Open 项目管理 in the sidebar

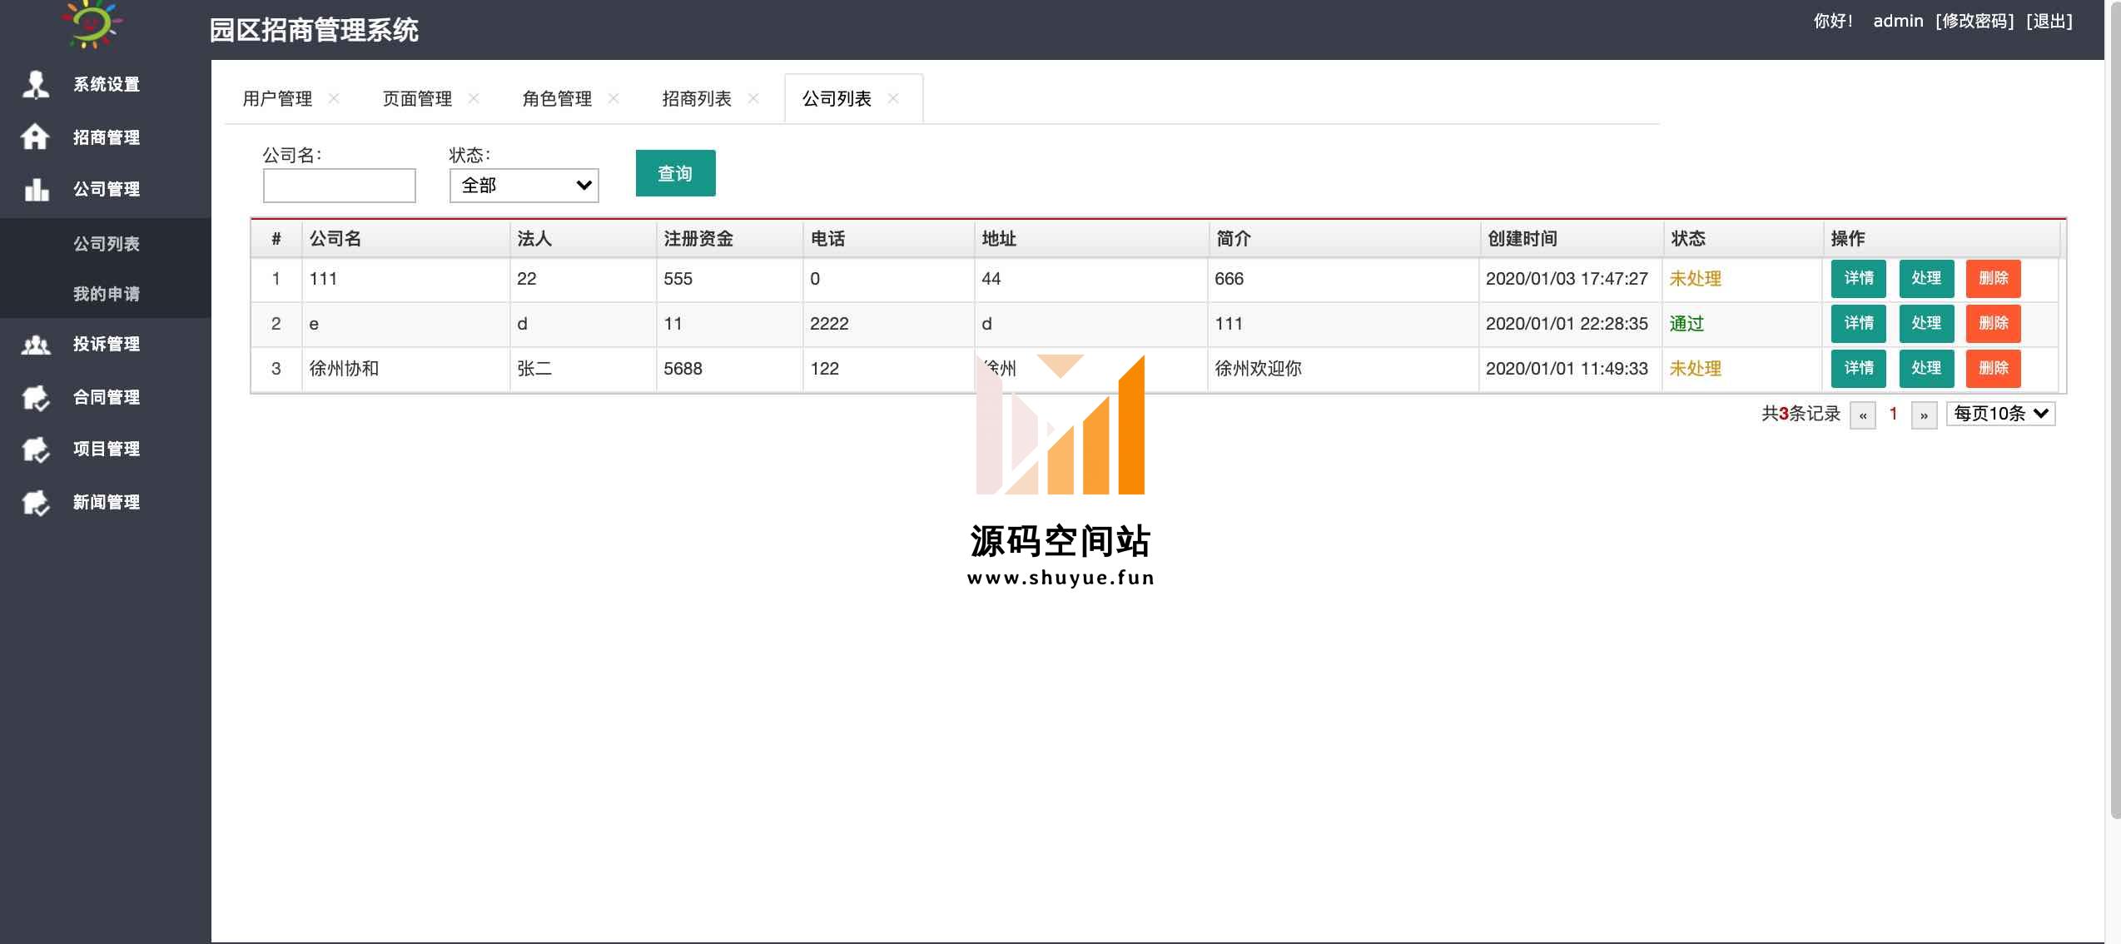(x=106, y=449)
